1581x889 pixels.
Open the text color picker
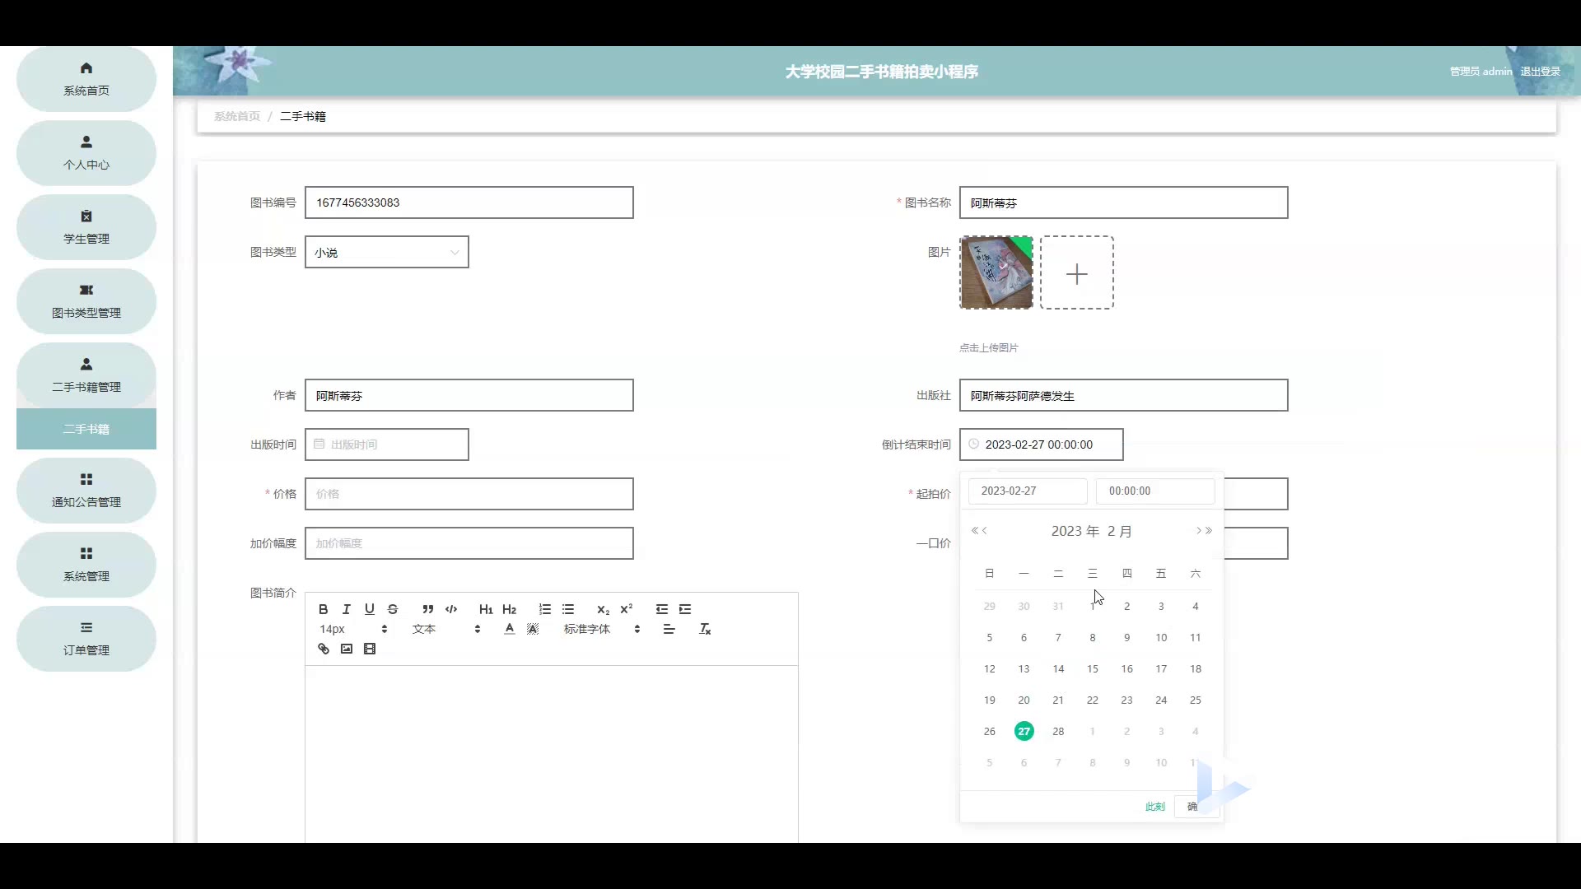pos(510,629)
